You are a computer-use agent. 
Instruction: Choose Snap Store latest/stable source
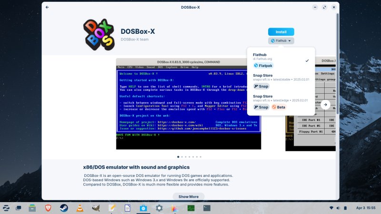(x=281, y=81)
